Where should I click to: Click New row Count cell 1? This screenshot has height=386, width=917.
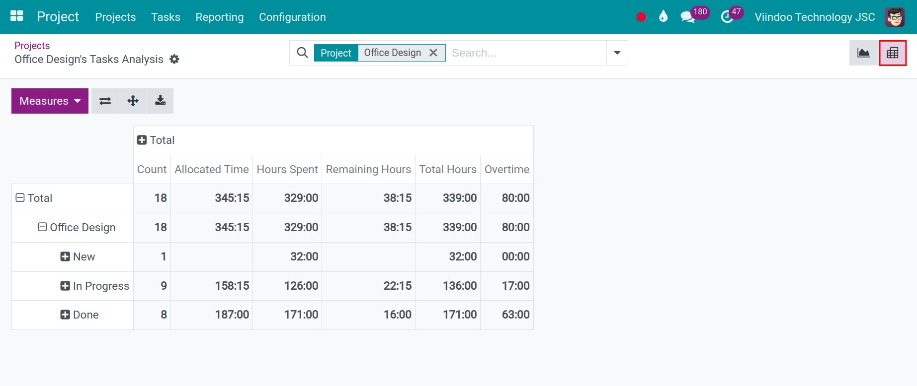click(152, 257)
